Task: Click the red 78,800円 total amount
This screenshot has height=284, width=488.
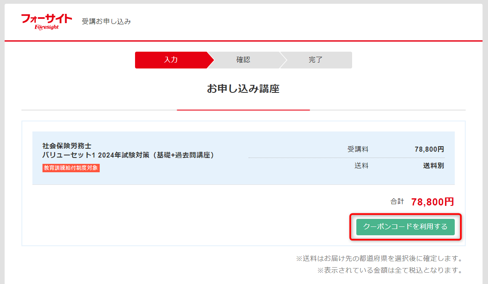Action: click(x=432, y=202)
